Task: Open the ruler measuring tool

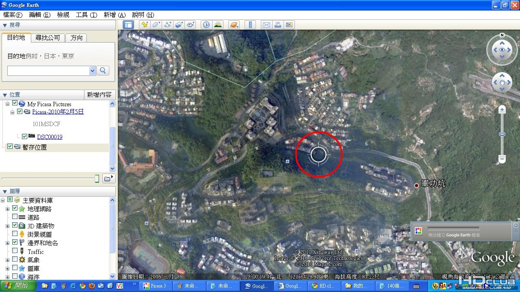Action: click(x=250, y=25)
